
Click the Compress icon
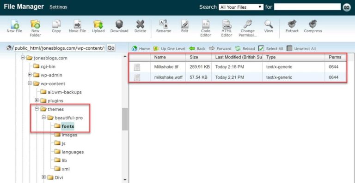click(313, 24)
